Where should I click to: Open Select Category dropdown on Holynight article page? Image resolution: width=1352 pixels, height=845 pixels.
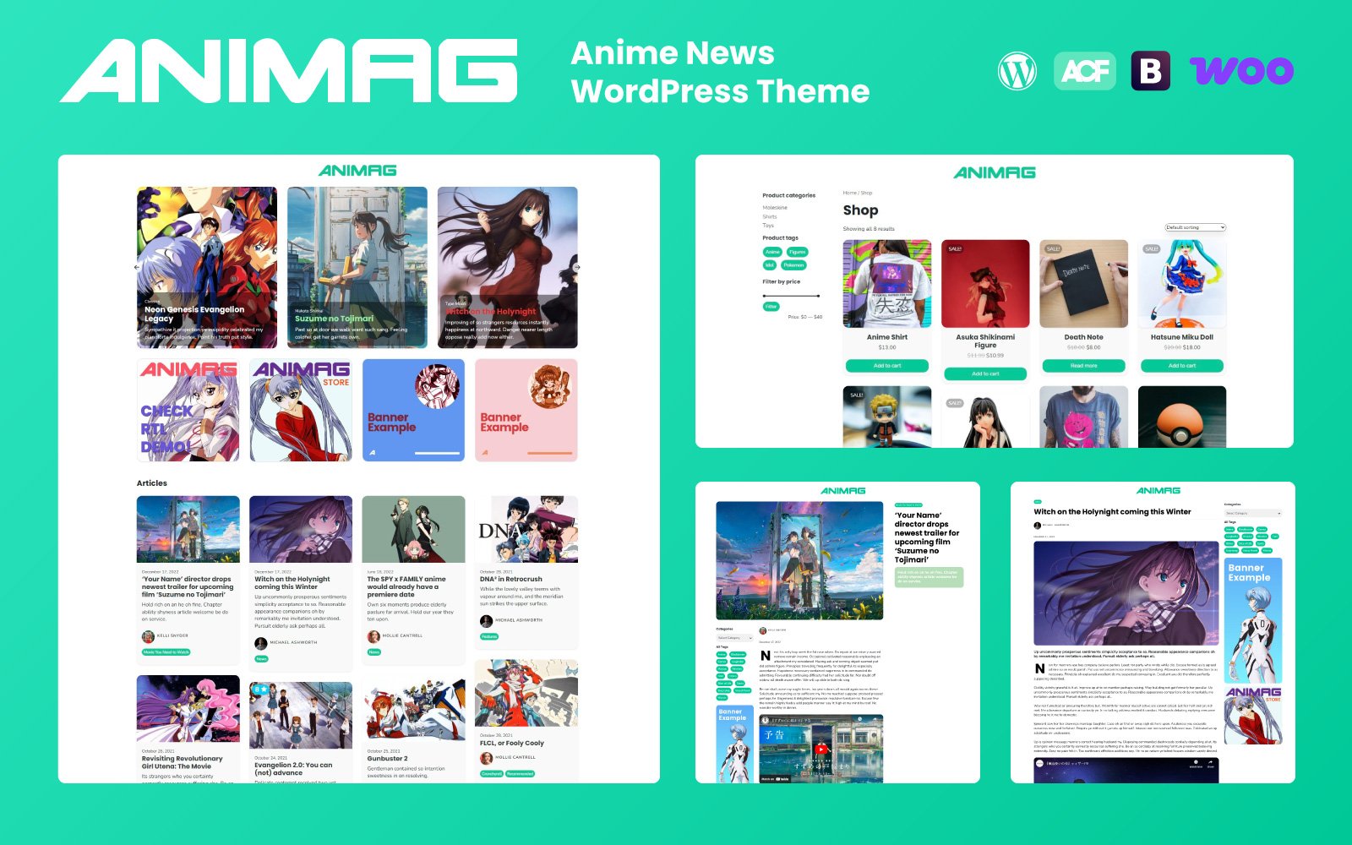(1253, 513)
